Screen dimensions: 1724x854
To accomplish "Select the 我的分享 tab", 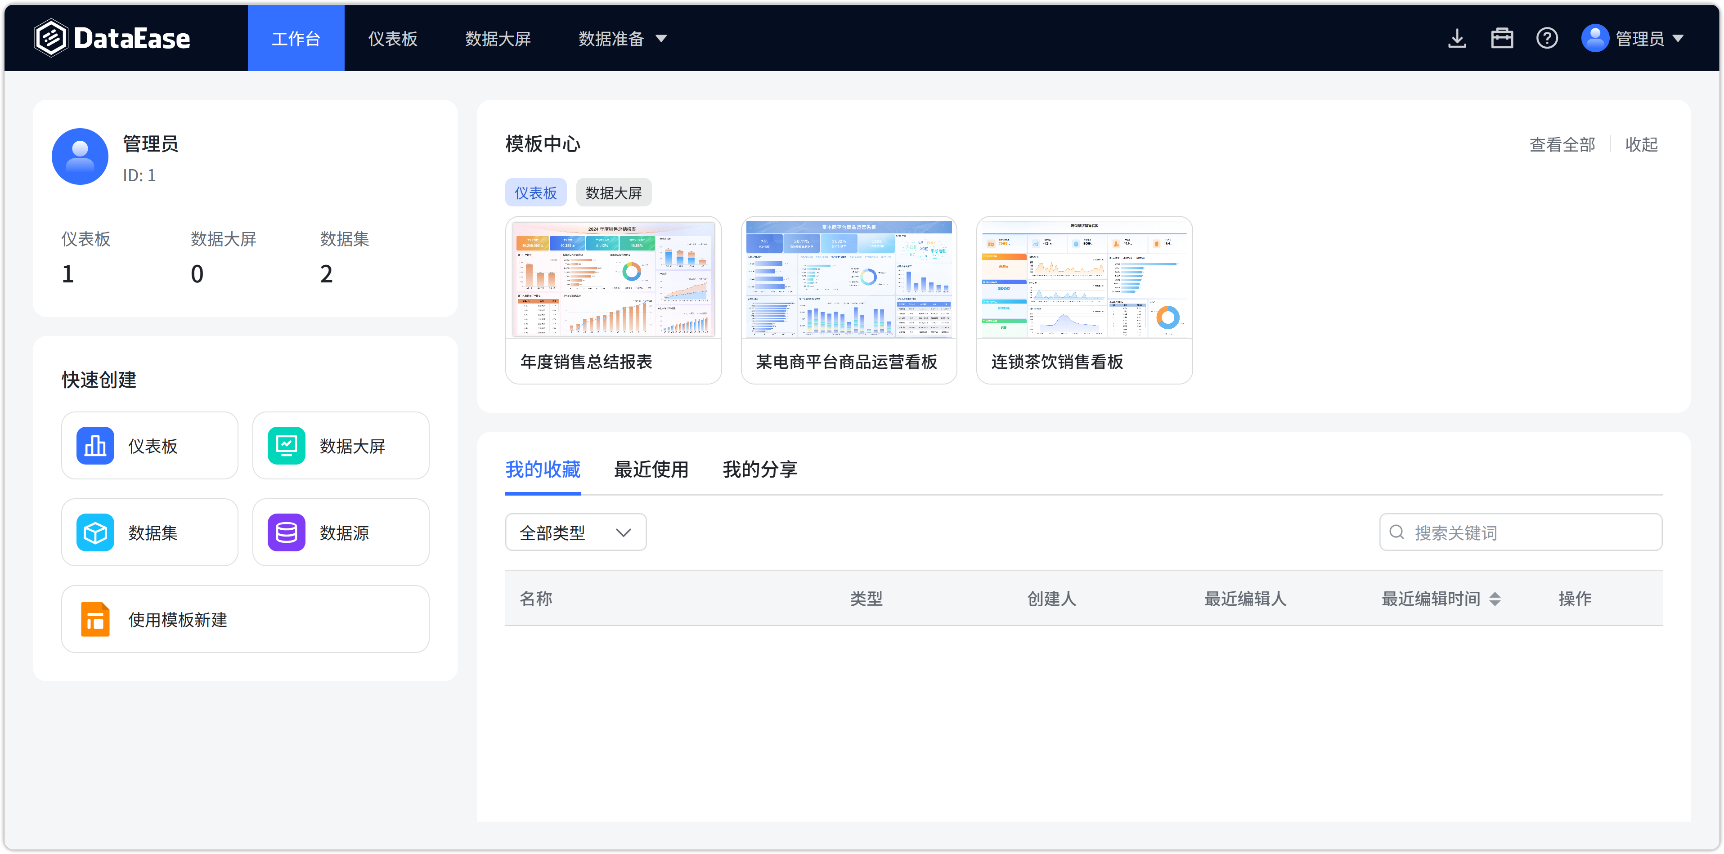I will pyautogui.click(x=759, y=469).
